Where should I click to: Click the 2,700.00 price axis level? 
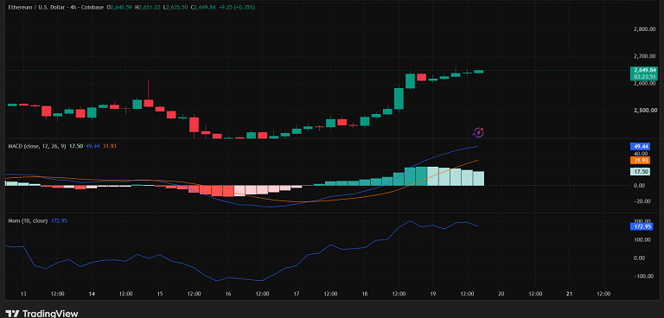coord(644,56)
